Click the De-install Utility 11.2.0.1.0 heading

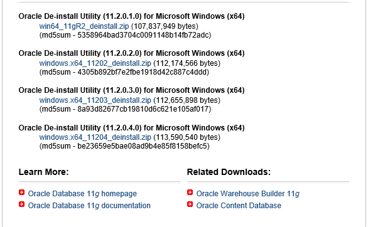coord(131,16)
